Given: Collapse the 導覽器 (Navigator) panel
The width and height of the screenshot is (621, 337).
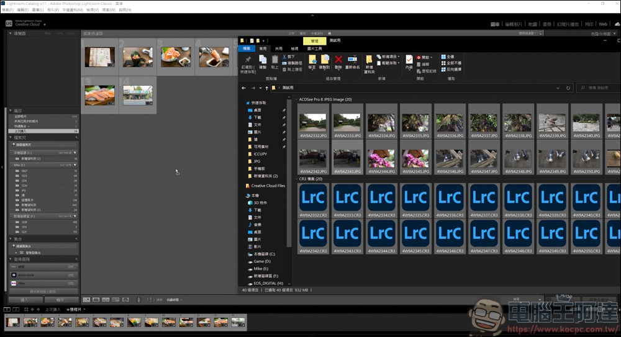Looking at the screenshot, I should pyautogui.click(x=11, y=34).
